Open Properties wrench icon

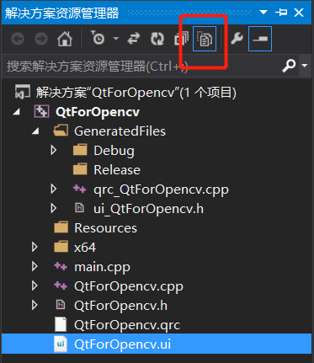coord(237,39)
